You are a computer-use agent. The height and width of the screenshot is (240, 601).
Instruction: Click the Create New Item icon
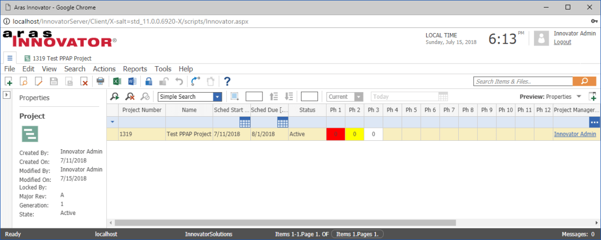click(x=9, y=81)
